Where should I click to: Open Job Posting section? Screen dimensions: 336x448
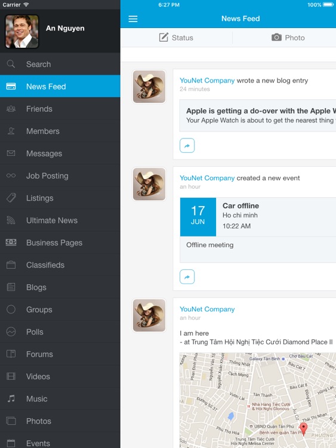60,176
